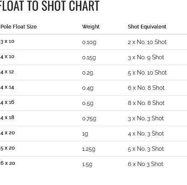The height and width of the screenshot is (185, 187).
Task: Select the 6 x No 3 Shot cell
Action: point(145,164)
